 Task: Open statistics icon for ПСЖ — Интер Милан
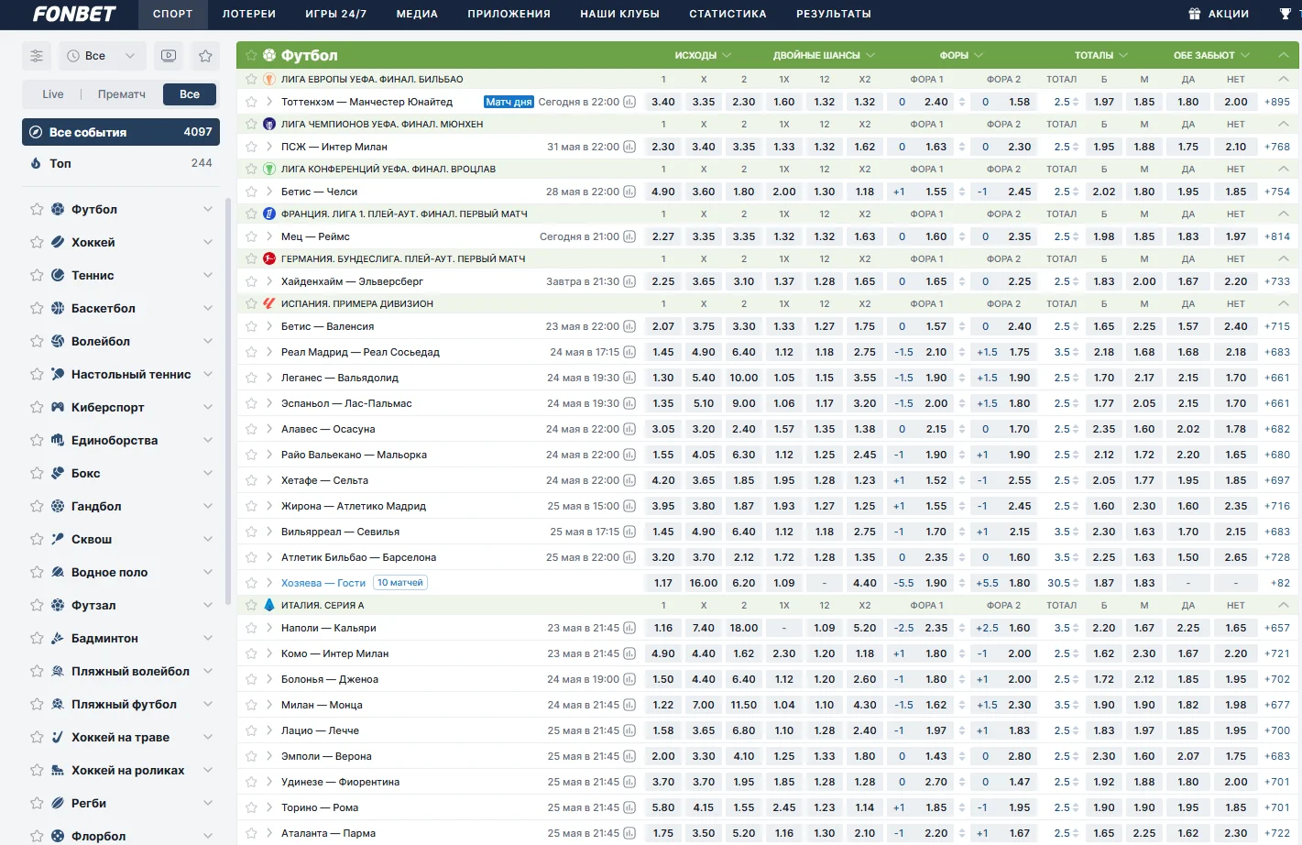[629, 147]
